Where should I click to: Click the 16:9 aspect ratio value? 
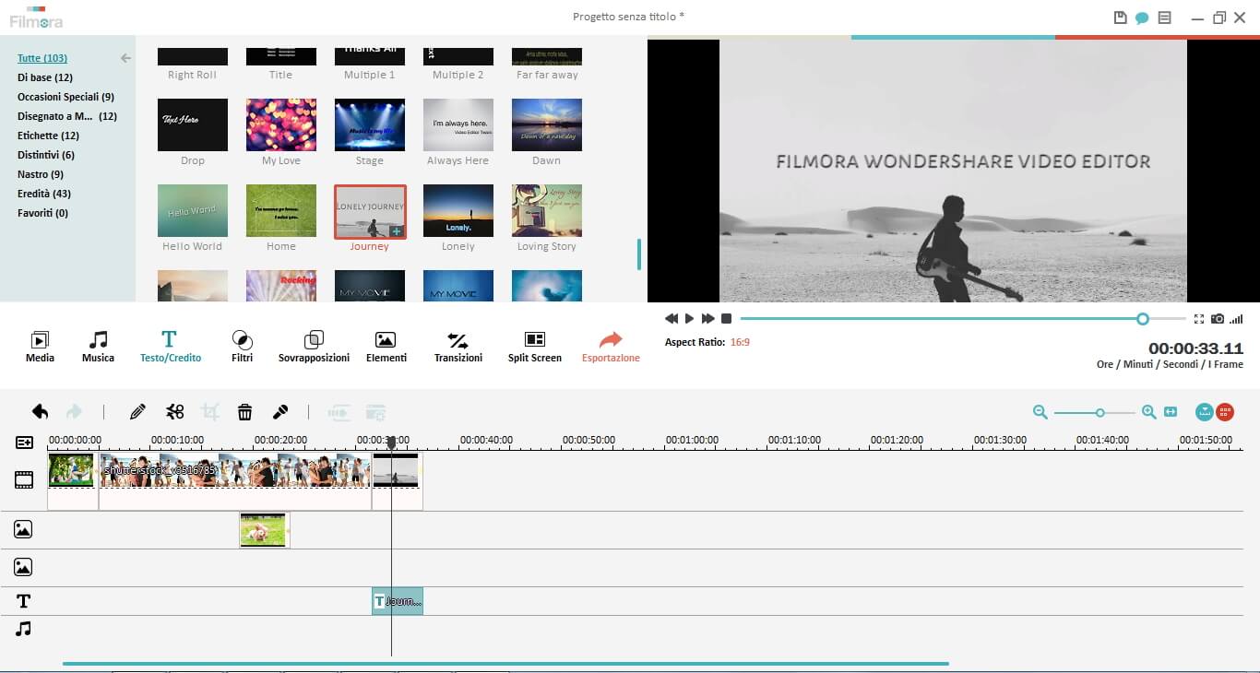click(740, 342)
